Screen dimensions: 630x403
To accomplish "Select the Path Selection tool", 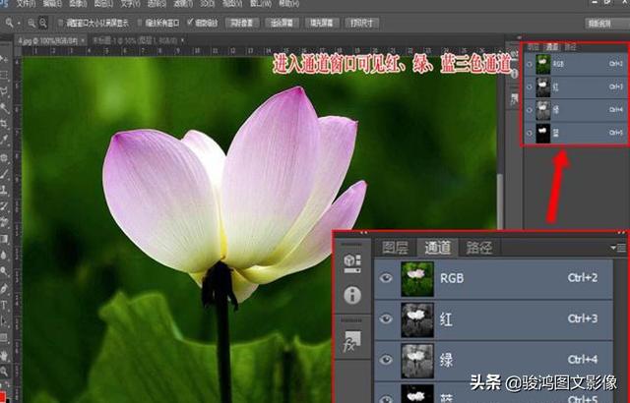I will (x=4, y=321).
